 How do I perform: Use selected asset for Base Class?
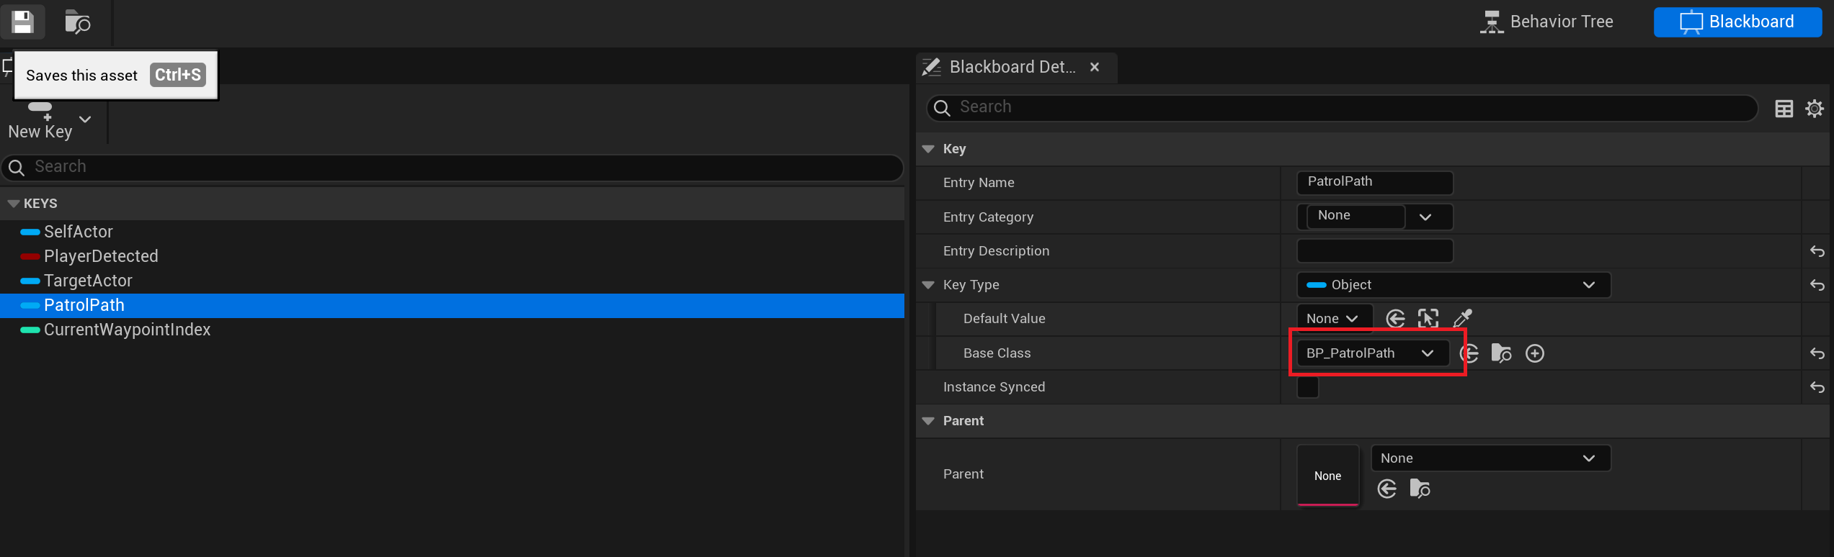point(1469,353)
